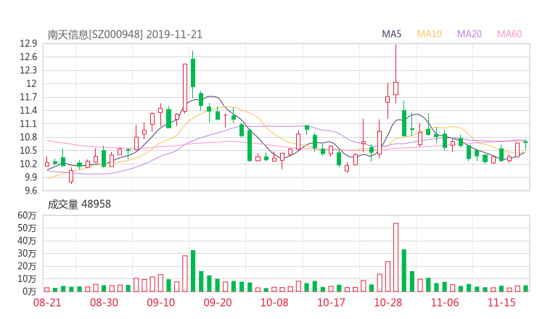This screenshot has height=319, width=537.
Task: Click the 10-28 date label
Action: click(388, 302)
